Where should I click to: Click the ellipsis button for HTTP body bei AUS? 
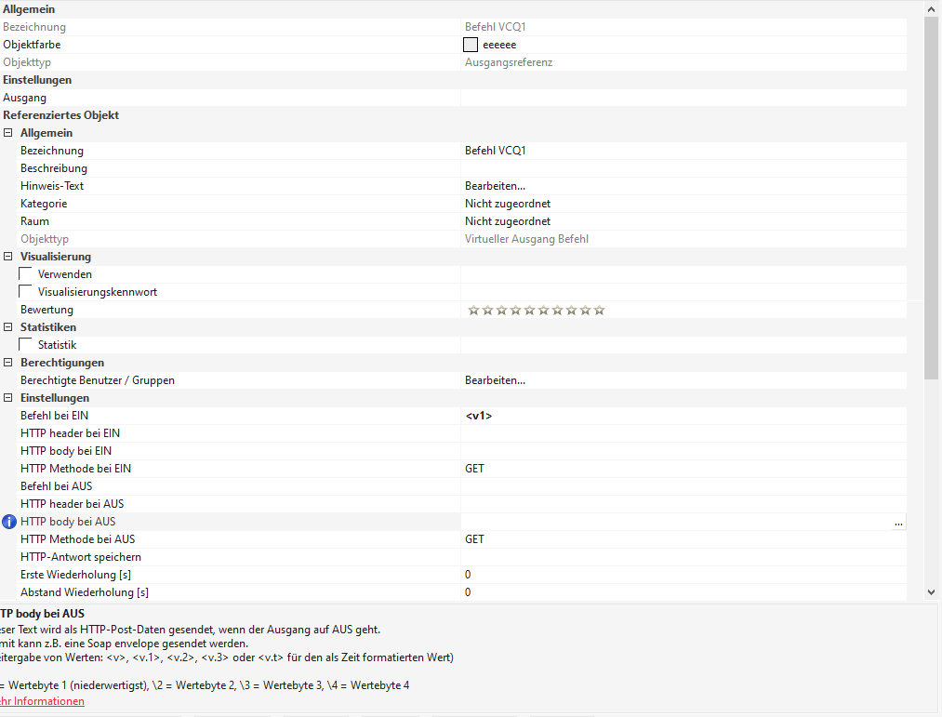click(x=898, y=523)
